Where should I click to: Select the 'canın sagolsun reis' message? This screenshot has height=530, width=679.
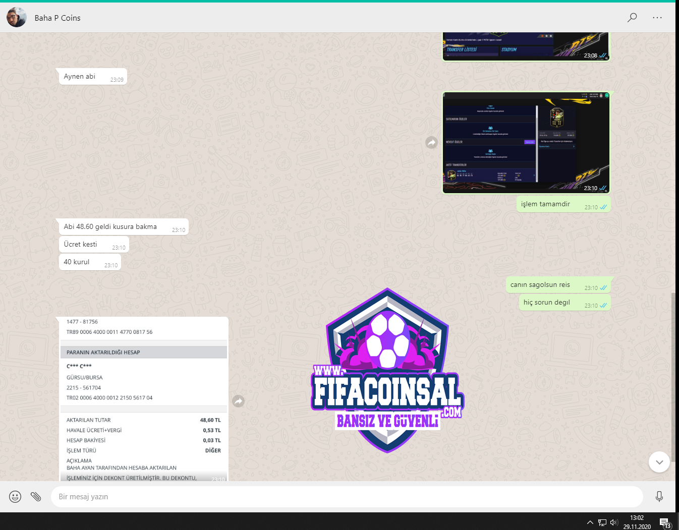(x=558, y=285)
